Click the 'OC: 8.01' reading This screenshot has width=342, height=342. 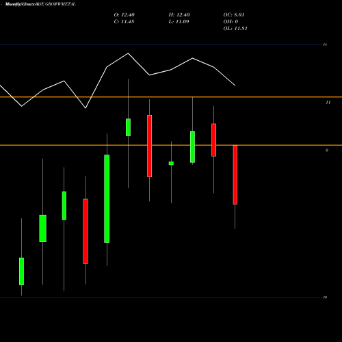pos(234,15)
